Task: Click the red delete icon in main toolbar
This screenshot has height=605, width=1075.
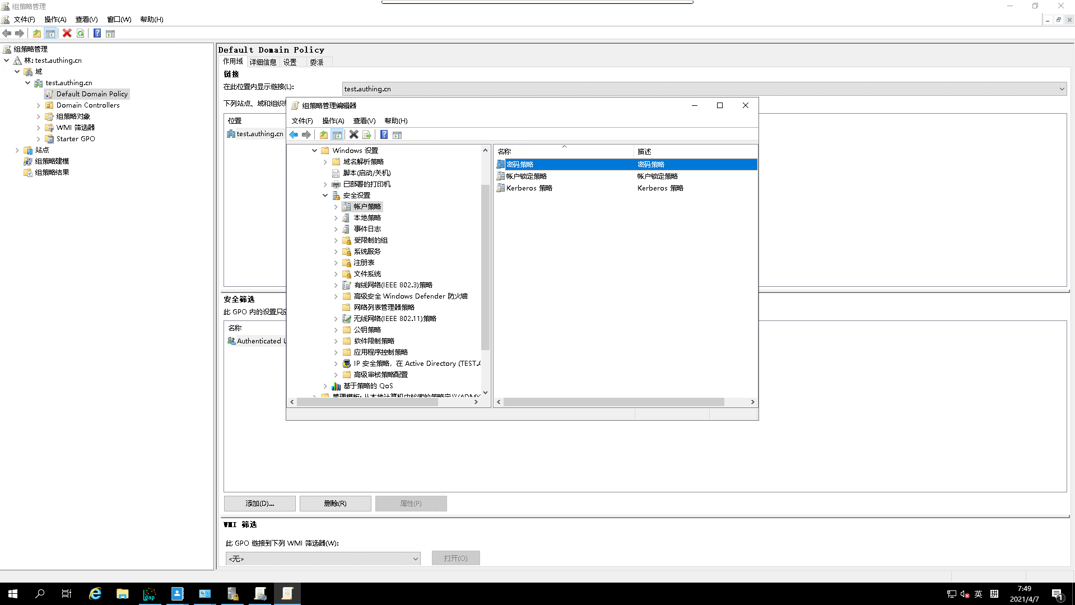Action: point(67,34)
